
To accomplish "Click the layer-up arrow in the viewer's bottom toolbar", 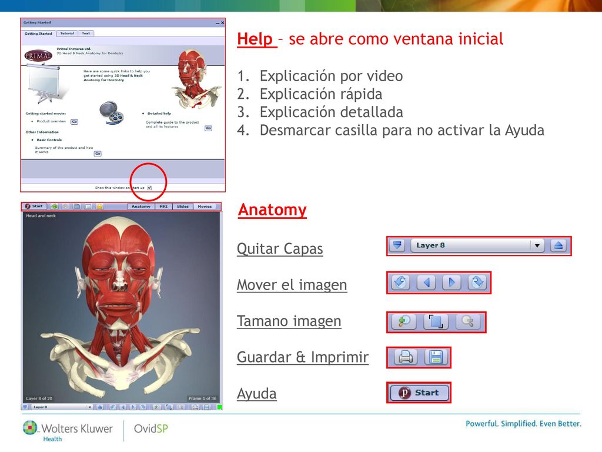I will [100, 407].
